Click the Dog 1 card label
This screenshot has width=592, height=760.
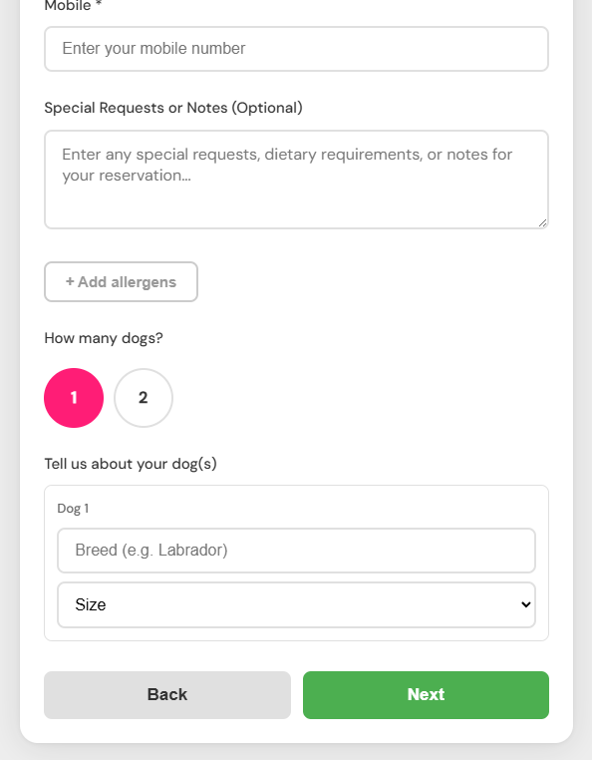73,509
